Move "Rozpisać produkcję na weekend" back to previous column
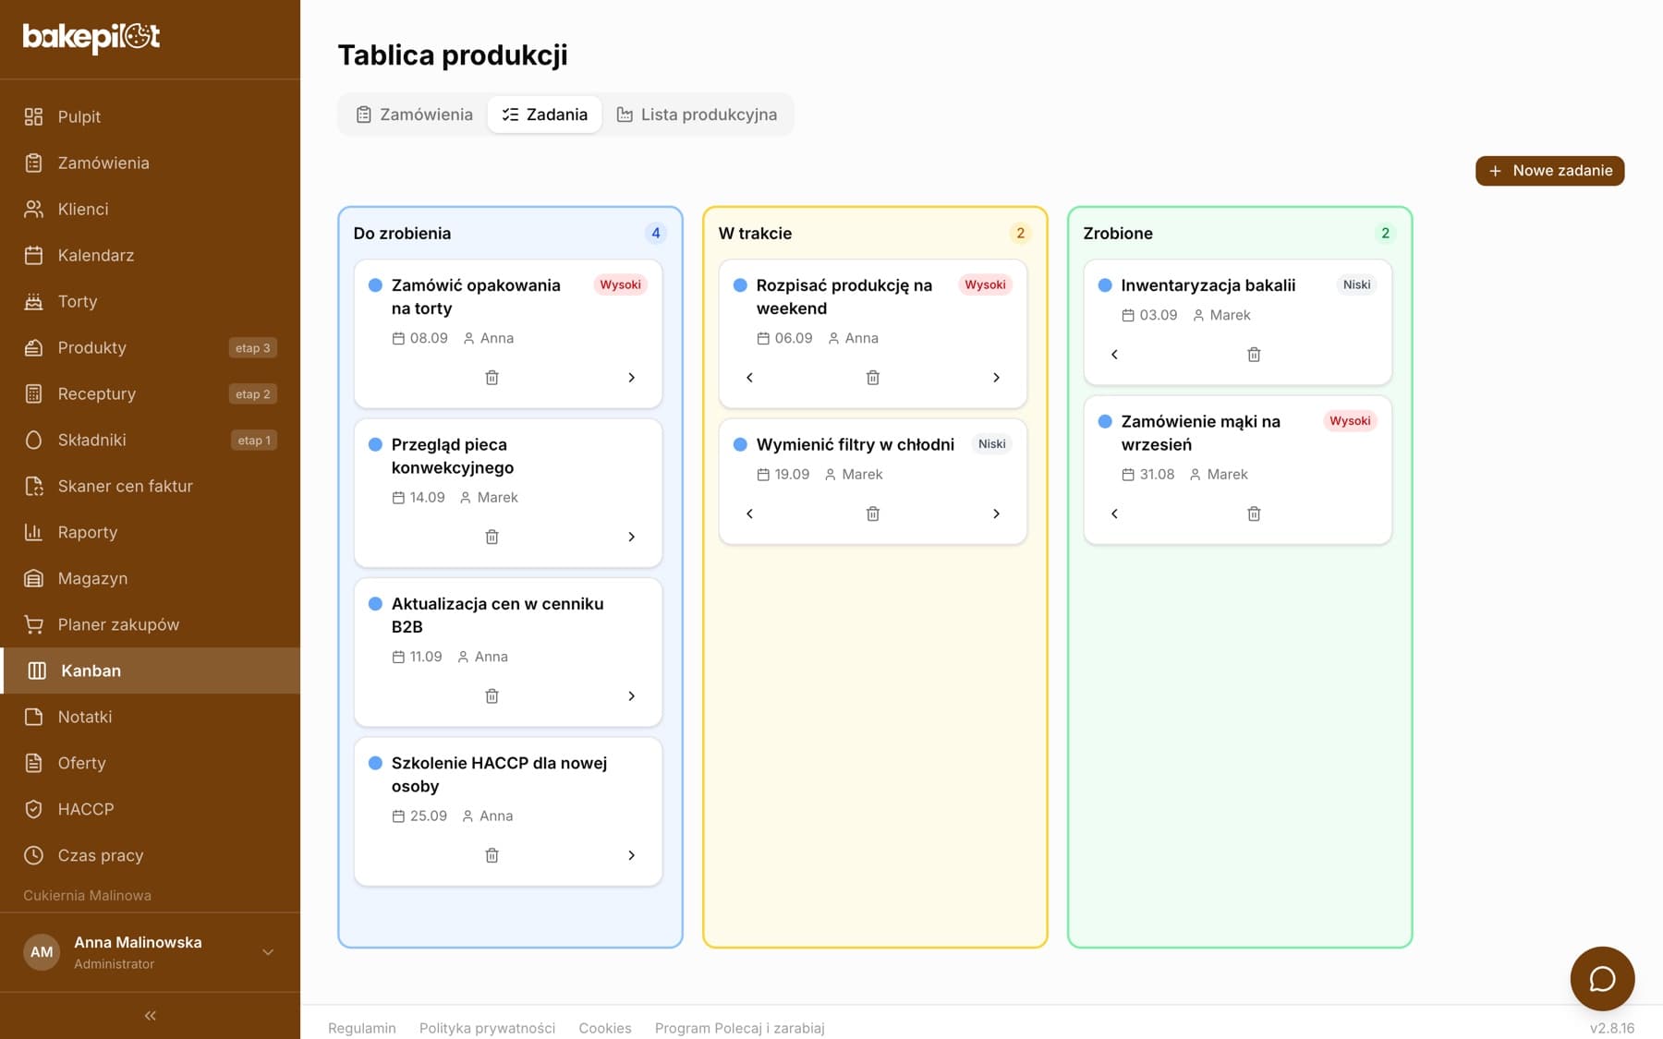1663x1039 pixels. pos(749,378)
